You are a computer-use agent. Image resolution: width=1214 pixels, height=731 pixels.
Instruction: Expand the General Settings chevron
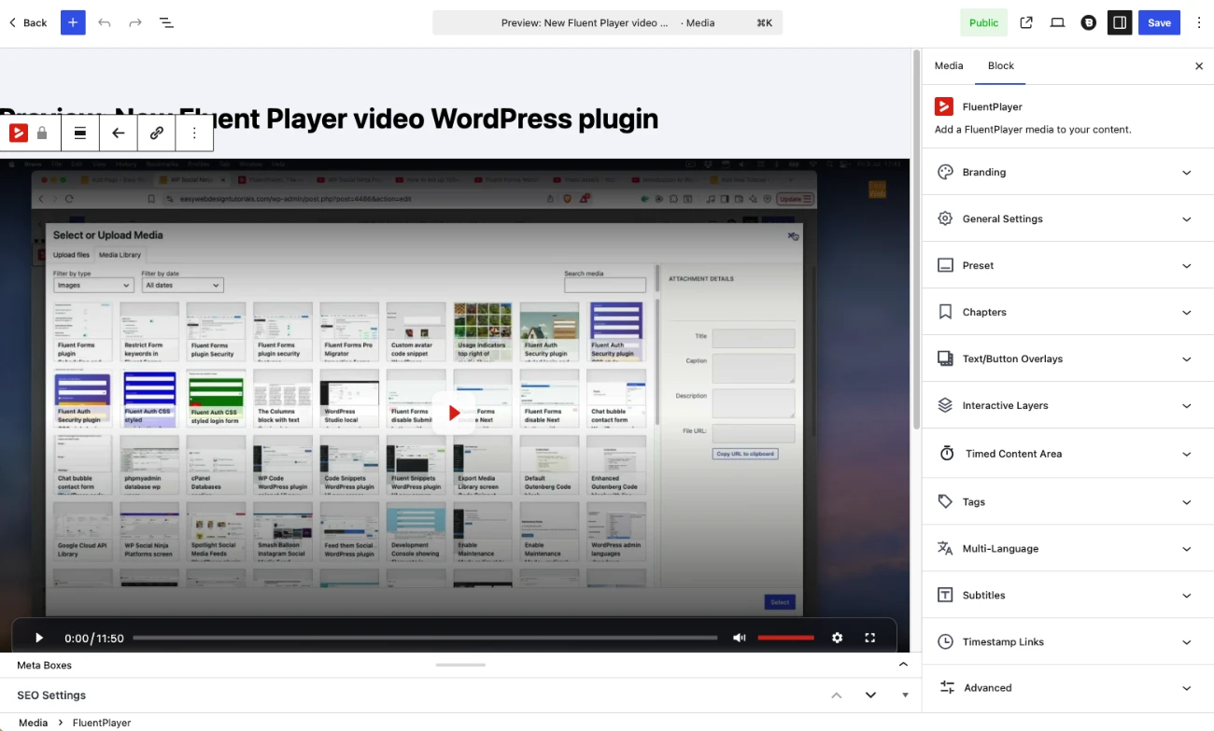click(x=1187, y=219)
